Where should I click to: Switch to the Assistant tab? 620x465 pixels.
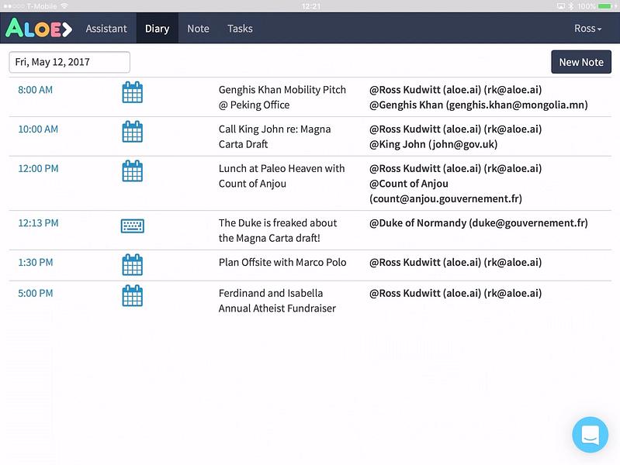tap(106, 29)
